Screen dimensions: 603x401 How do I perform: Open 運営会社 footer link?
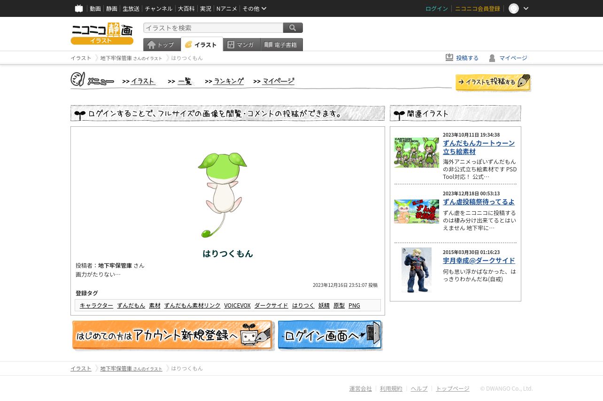click(361, 389)
